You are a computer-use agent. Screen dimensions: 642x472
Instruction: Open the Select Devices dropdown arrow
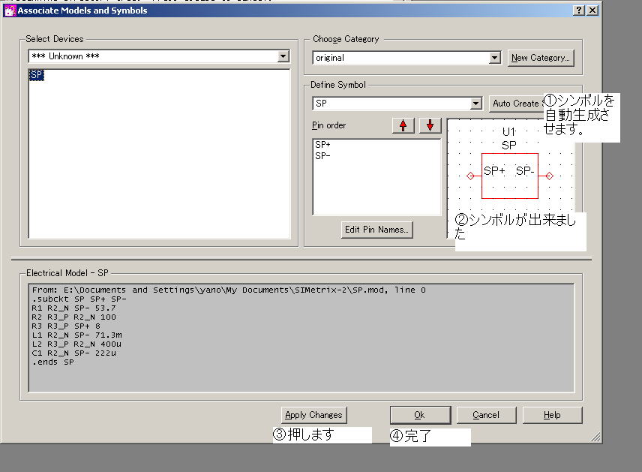(x=283, y=56)
